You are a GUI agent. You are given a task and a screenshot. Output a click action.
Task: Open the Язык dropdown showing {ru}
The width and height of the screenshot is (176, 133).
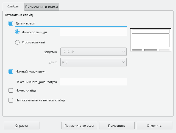93,62
